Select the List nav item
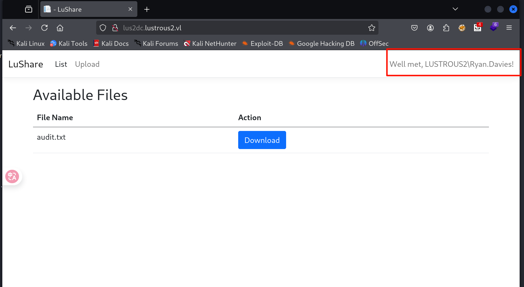The height and width of the screenshot is (287, 524). click(x=61, y=64)
